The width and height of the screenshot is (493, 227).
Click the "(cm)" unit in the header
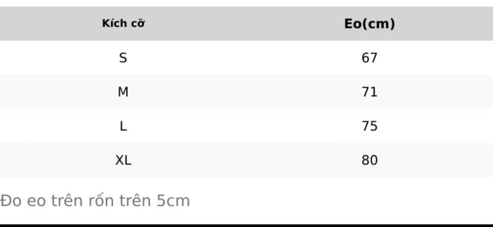[379, 24]
